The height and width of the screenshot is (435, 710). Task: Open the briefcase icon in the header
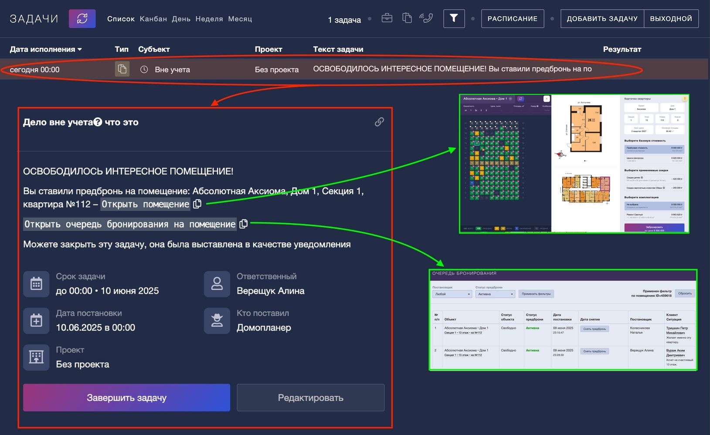coord(387,18)
